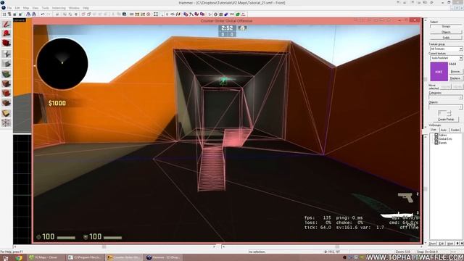Click the Hammer taskbar button
This screenshot has width=464, height=261.
164,257
